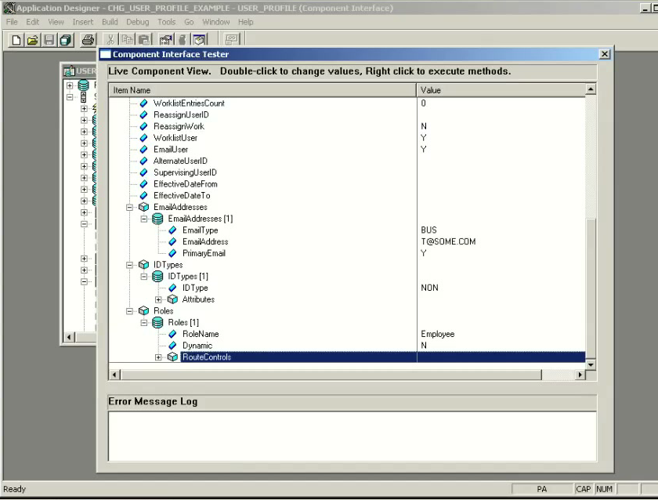Click the Paste toolbar icon
The image size is (658, 500).
tap(144, 40)
